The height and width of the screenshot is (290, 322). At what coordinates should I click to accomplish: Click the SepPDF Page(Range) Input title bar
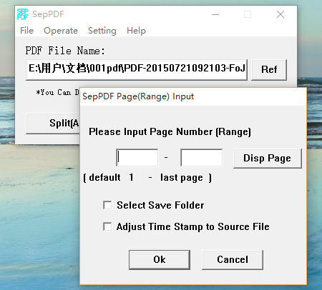[193, 96]
